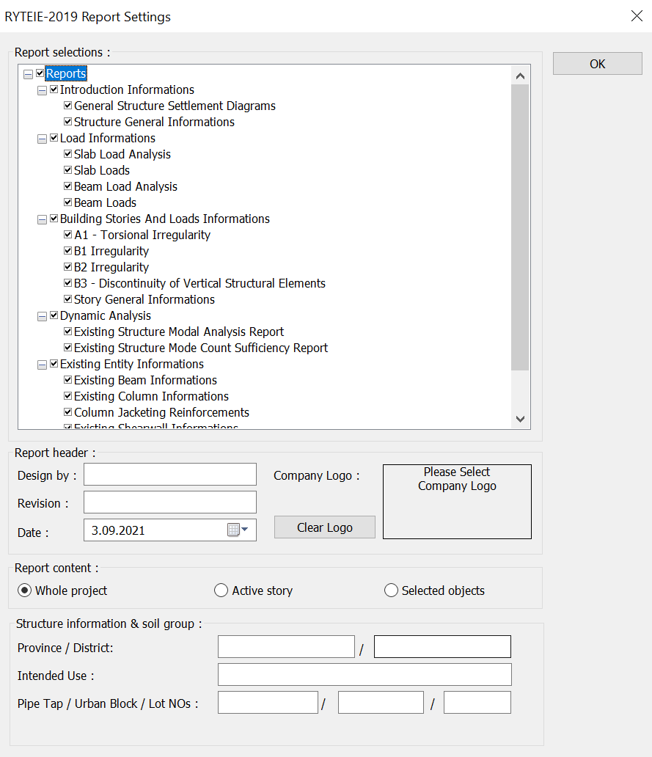The height and width of the screenshot is (757, 652).
Task: Uncheck Existing Beam Informations checkbox
Action: pyautogui.click(x=68, y=380)
